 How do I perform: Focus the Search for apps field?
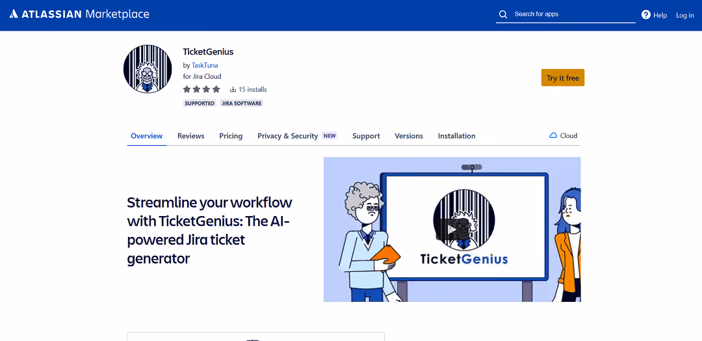(565, 14)
